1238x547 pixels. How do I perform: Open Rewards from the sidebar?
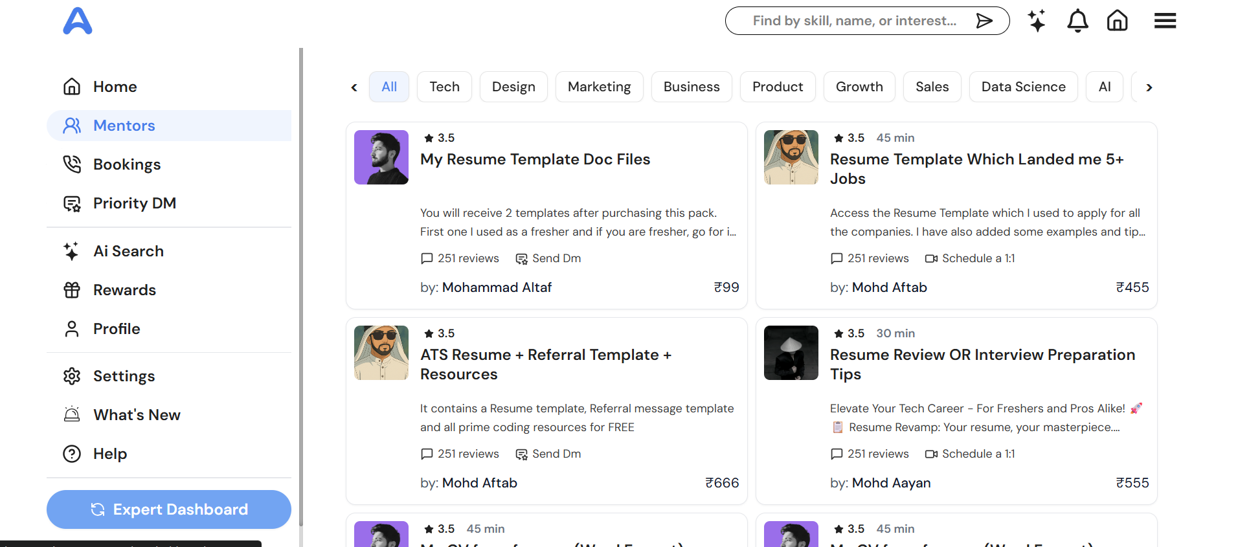click(x=124, y=290)
